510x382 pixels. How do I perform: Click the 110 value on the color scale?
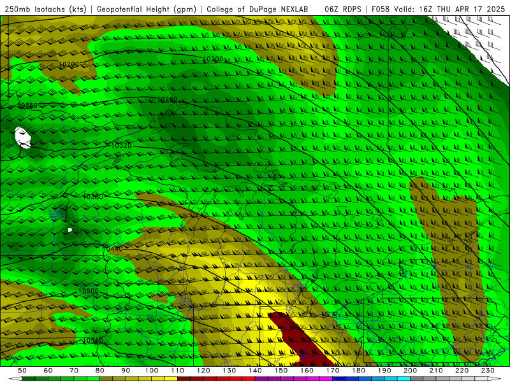pos(177,371)
